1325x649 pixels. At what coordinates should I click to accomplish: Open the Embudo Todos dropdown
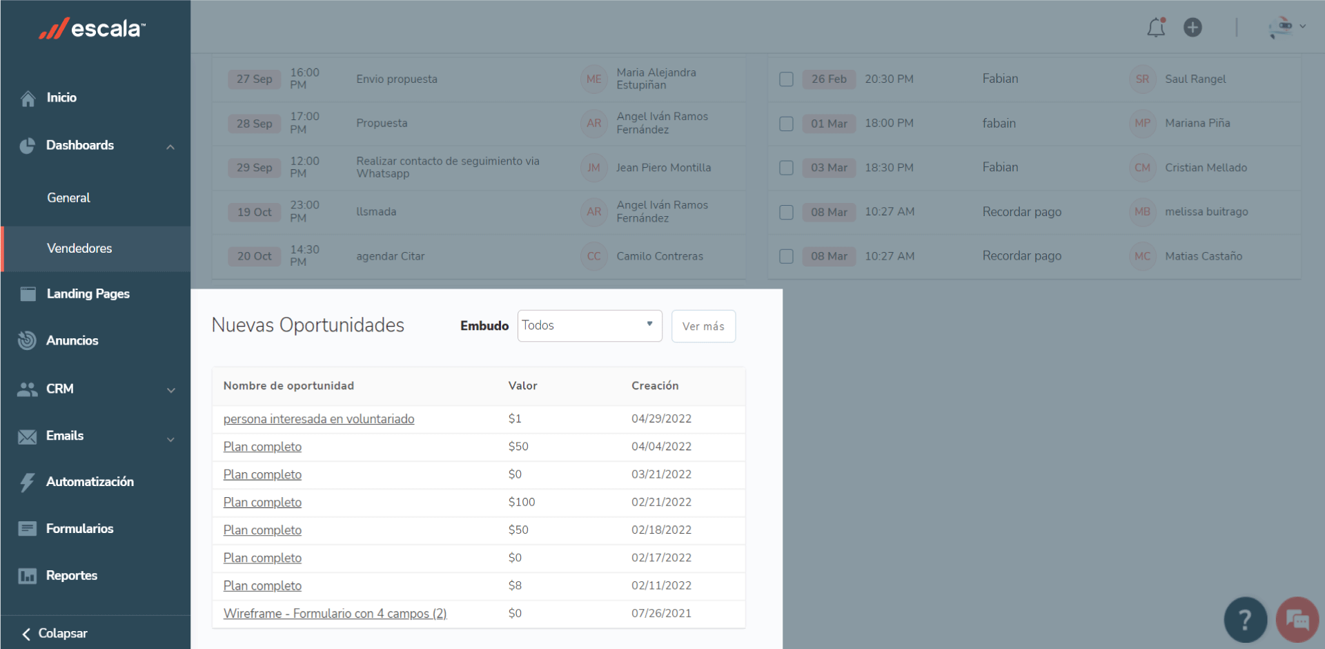tap(589, 326)
